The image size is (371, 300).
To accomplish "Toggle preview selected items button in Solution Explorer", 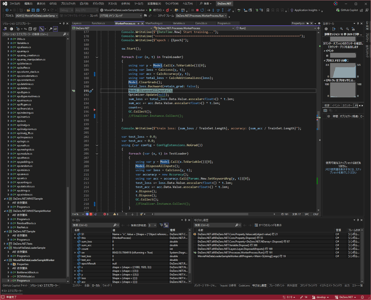I will tap(55, 29).
